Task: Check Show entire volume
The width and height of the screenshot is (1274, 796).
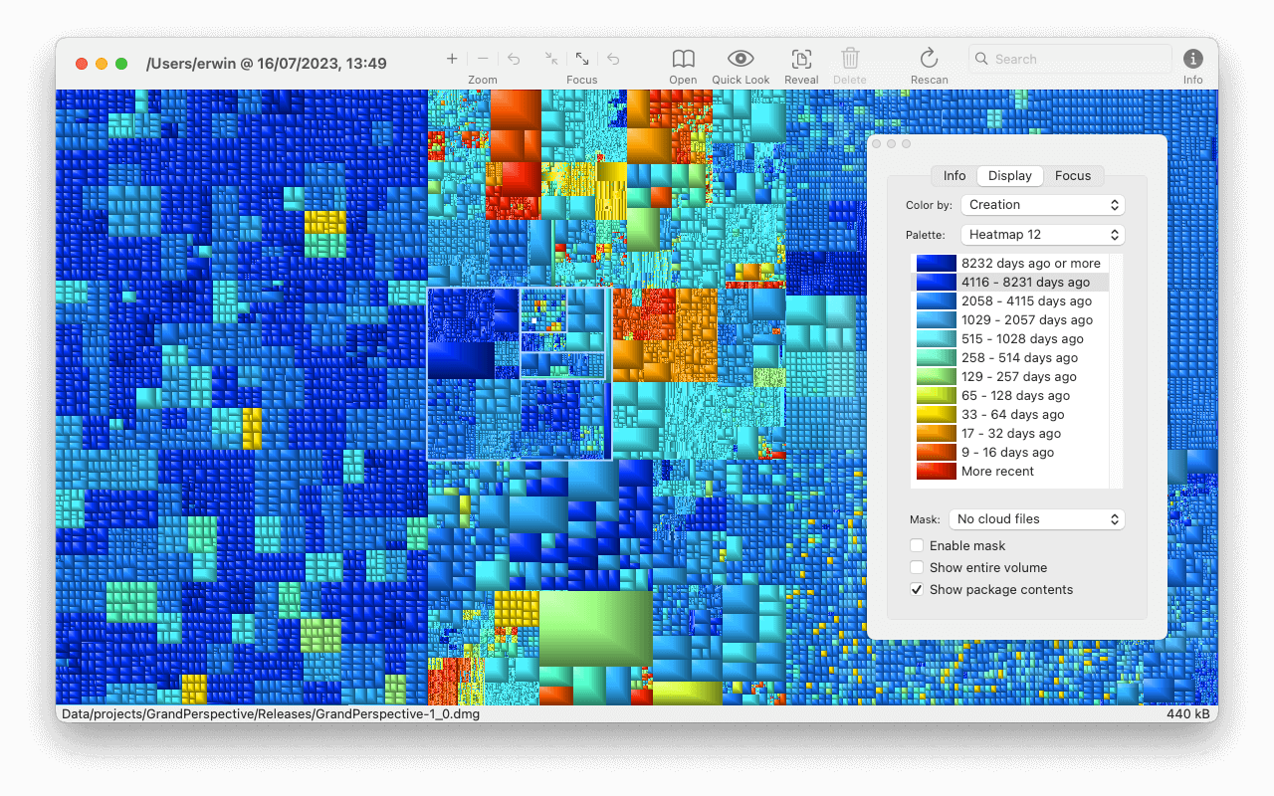Action: (x=917, y=567)
